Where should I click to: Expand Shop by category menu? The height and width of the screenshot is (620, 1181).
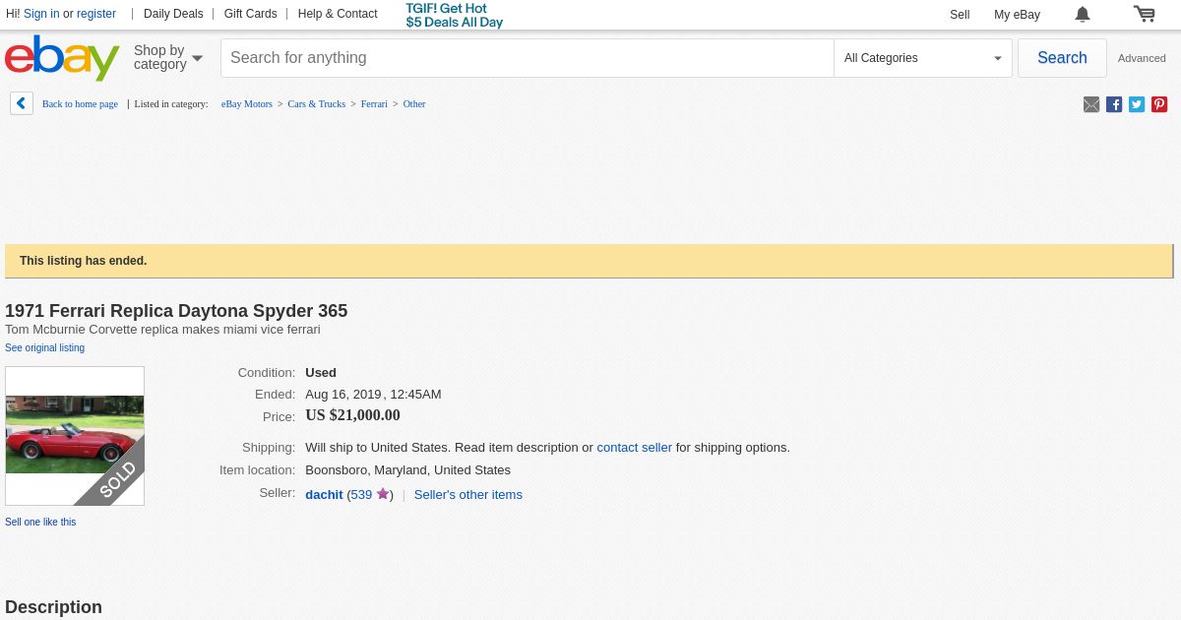click(168, 57)
